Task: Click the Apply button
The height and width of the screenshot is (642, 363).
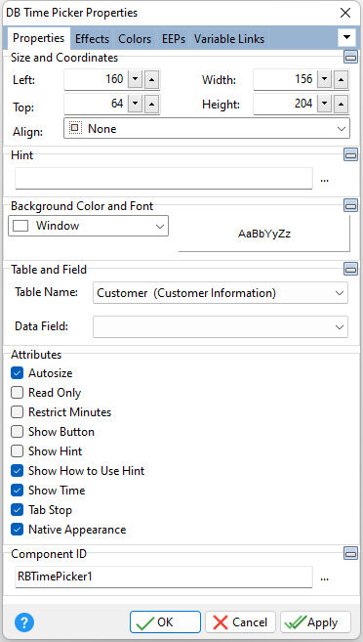Action: click(315, 622)
